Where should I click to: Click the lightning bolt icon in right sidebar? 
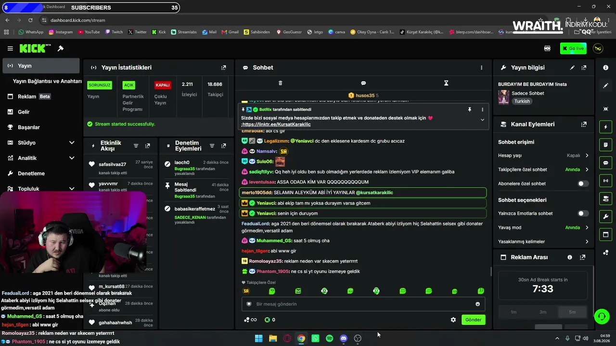coord(605,127)
